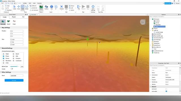Open the Edit tab in Terrain Editor
The width and height of the screenshot is (181, 101).
23,17
